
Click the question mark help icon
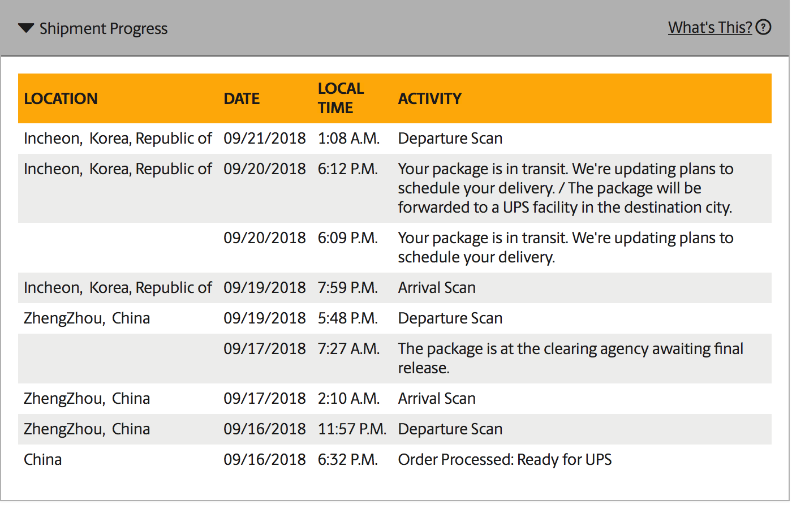[763, 27]
